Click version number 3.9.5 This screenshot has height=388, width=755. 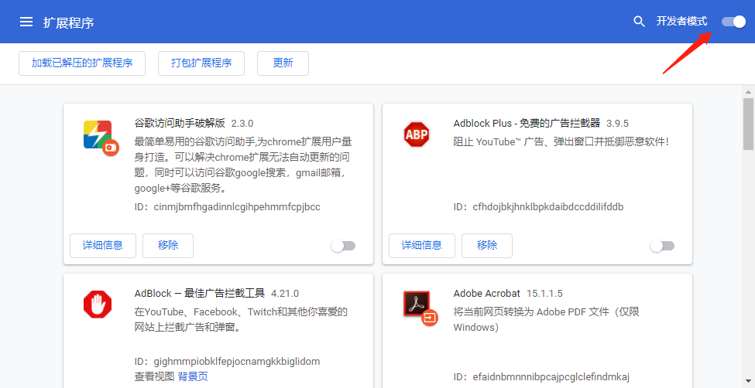tap(617, 124)
